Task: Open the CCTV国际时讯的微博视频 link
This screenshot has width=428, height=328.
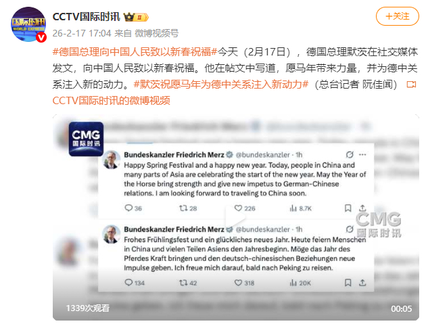Action: tap(112, 101)
